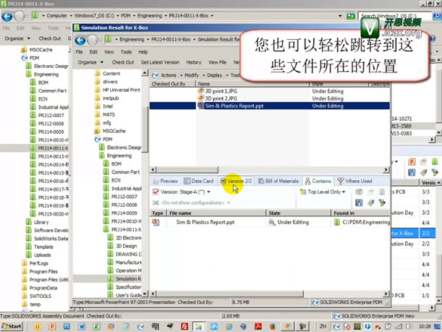This screenshot has width=442, height=332.
Task: Open Adobe Acrobat from the taskbar
Action: click(x=258, y=326)
